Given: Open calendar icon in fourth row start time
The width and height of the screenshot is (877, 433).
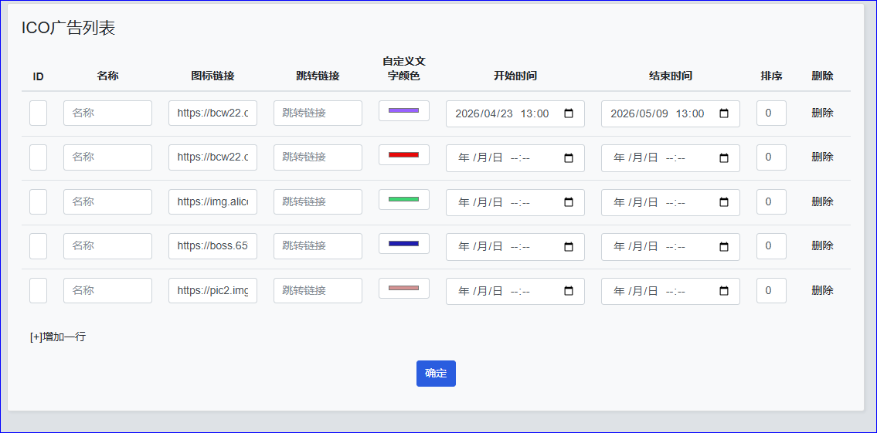Looking at the screenshot, I should click(x=569, y=247).
